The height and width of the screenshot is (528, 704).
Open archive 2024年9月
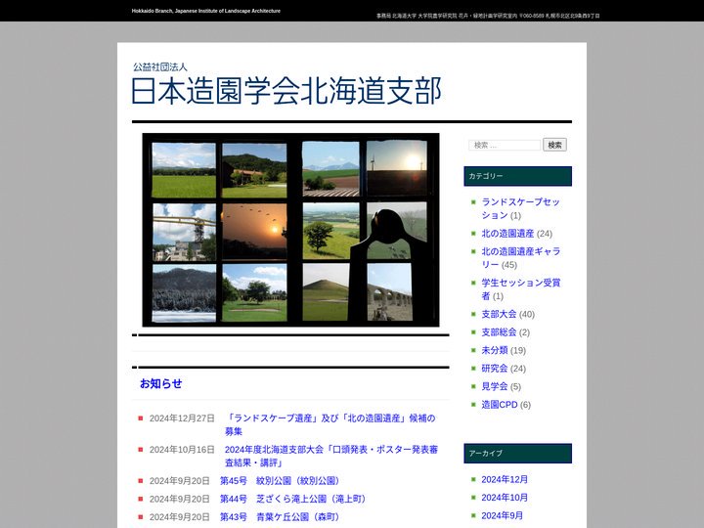(502, 515)
